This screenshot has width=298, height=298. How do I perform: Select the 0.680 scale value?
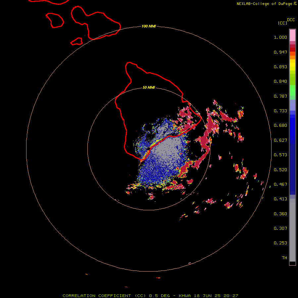pos(280,125)
